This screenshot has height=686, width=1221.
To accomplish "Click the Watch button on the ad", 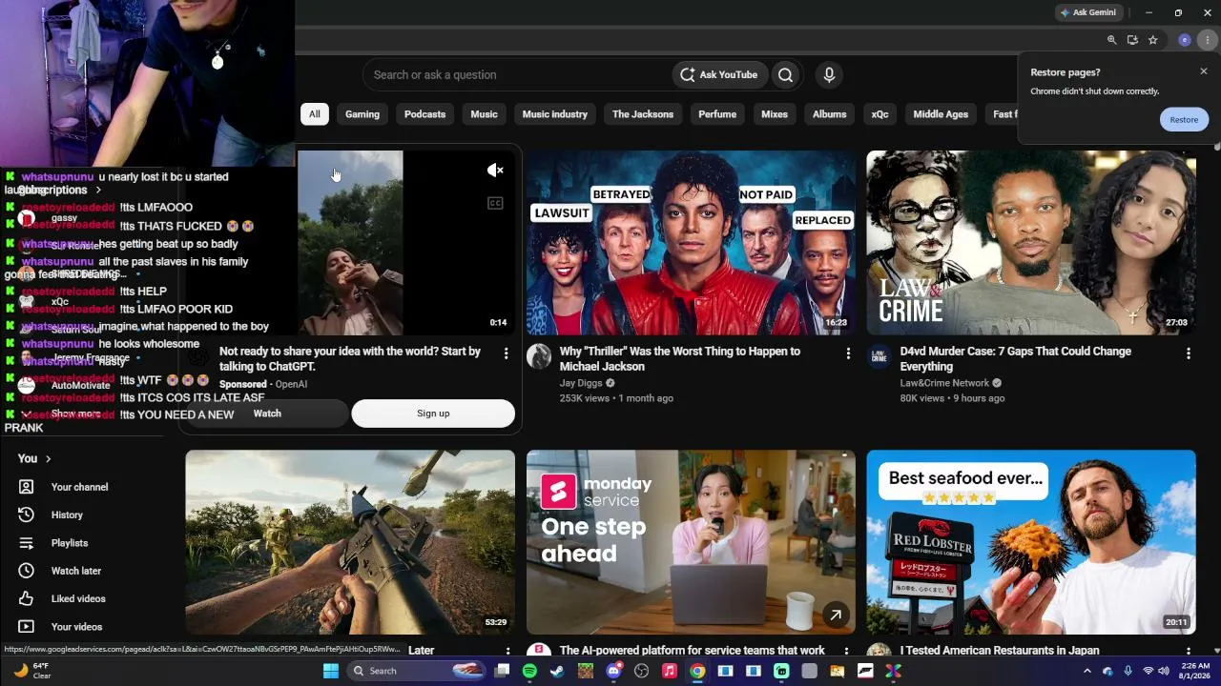I will tap(267, 414).
